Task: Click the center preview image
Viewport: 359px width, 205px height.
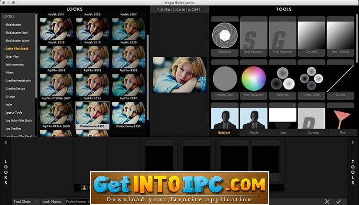Action: coord(179,75)
